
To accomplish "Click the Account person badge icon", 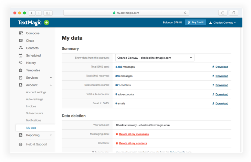I will (21, 85).
